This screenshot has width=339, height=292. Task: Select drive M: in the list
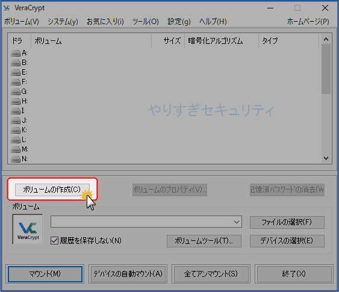pos(16,149)
